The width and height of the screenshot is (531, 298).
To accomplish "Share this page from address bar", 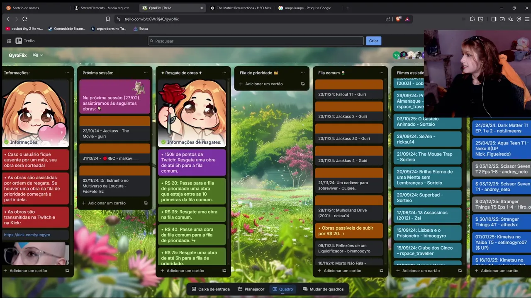I will tap(388, 19).
